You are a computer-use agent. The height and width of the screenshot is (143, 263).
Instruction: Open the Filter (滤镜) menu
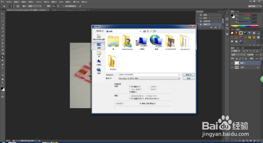[x=54, y=2]
